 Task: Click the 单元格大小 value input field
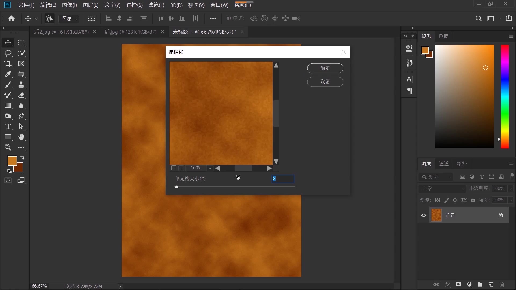283,179
